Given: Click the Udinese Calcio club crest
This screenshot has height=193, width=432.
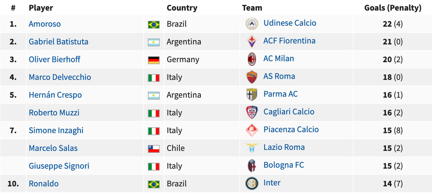Looking at the screenshot, I should click(x=252, y=24).
